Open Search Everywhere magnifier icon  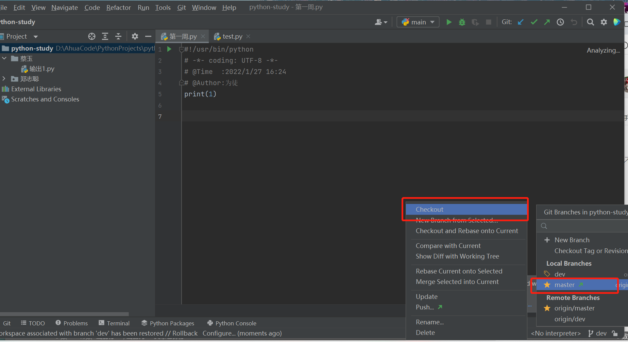point(591,22)
